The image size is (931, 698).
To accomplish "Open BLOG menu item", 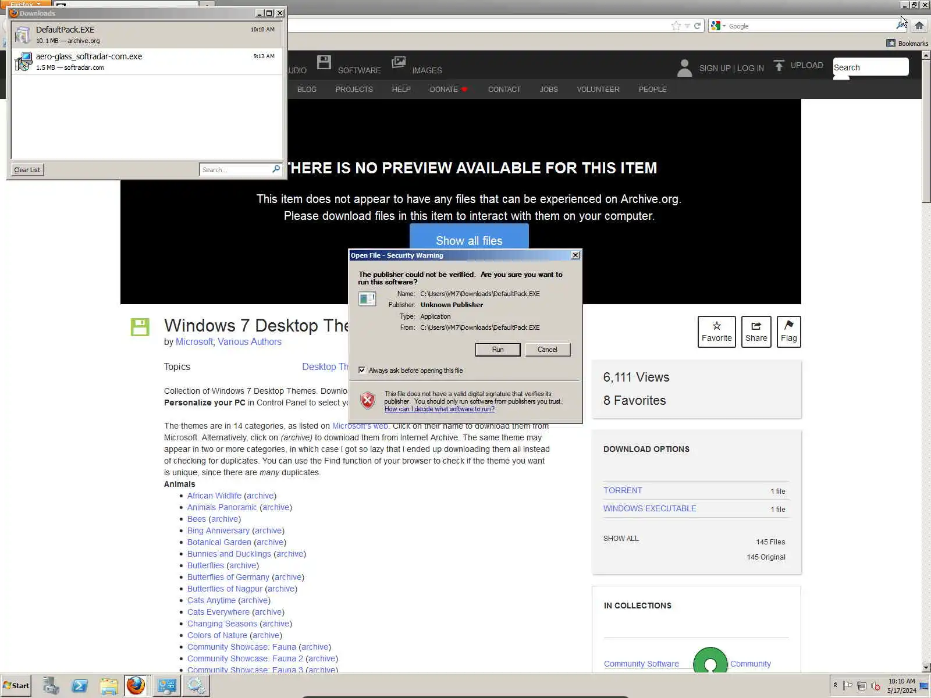I will [x=307, y=89].
